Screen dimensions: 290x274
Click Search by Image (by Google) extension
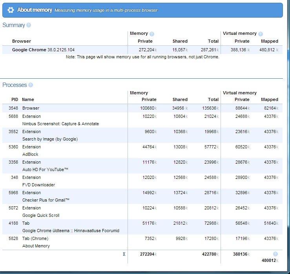click(50, 139)
